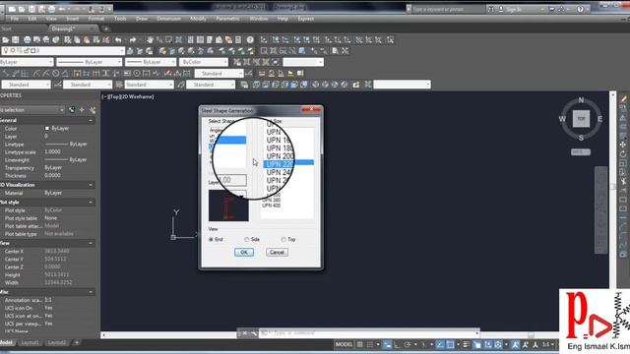
Task: Toggle ortho mode in status bar
Action: [x=397, y=344]
